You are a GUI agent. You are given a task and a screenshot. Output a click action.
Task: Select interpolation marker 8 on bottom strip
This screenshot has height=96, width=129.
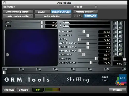(x=124, y=69)
